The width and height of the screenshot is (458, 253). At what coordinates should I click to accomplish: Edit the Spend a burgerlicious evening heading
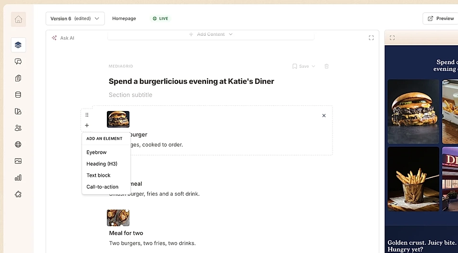point(191,81)
